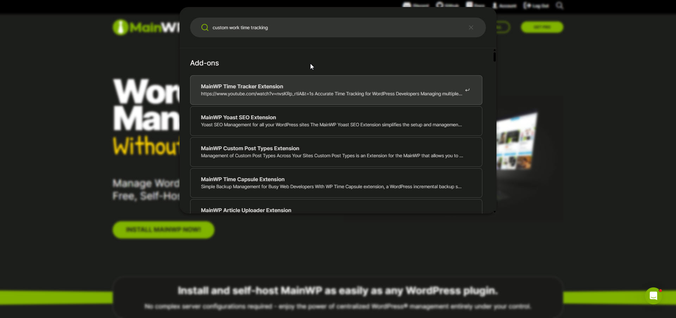The image size is (676, 318).
Task: Open Account link in top bar
Action: [x=504, y=6]
